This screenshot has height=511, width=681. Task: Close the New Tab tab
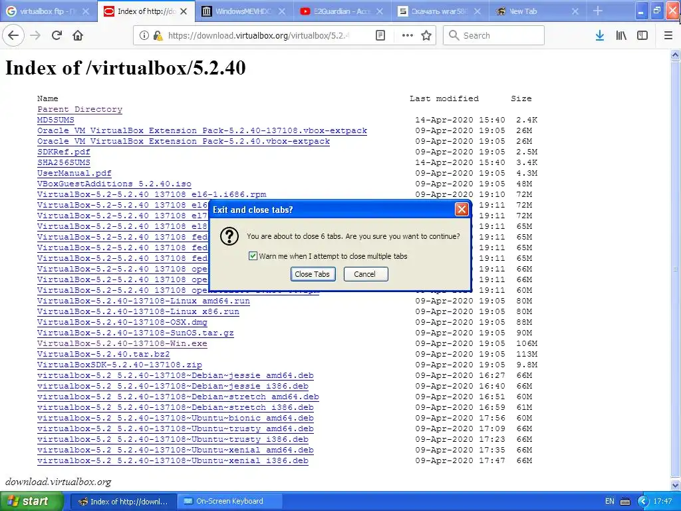click(575, 12)
